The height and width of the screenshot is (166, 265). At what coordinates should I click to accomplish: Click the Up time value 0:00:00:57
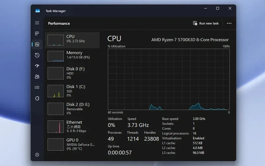click(120, 153)
